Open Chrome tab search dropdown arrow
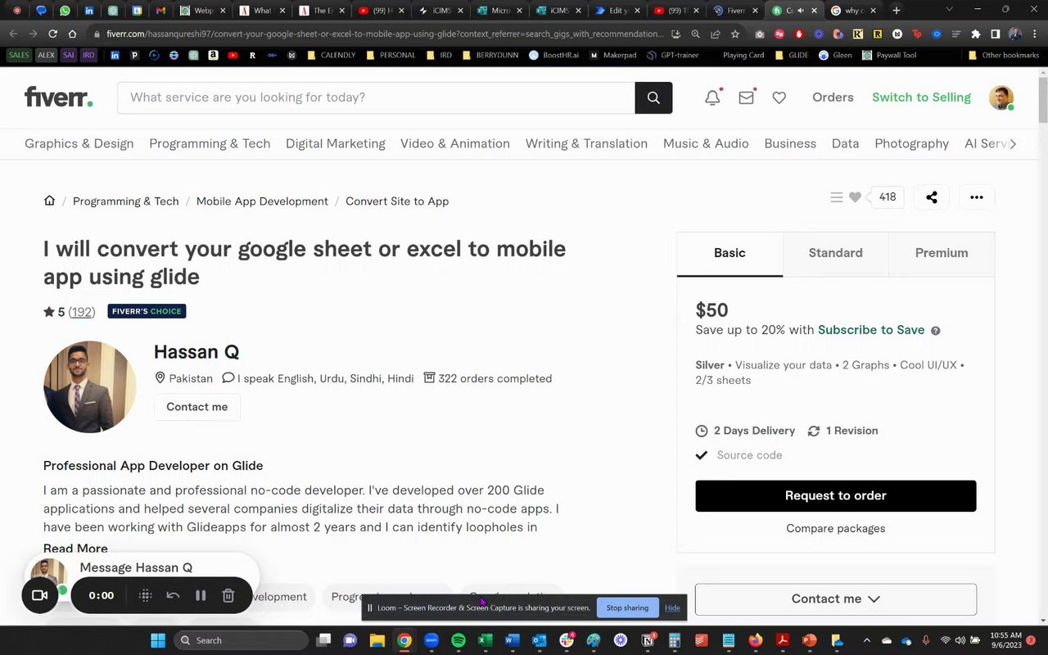 coord(950,11)
